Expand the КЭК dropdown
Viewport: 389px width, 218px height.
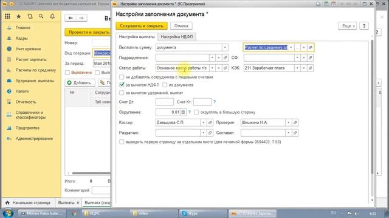[297, 68]
